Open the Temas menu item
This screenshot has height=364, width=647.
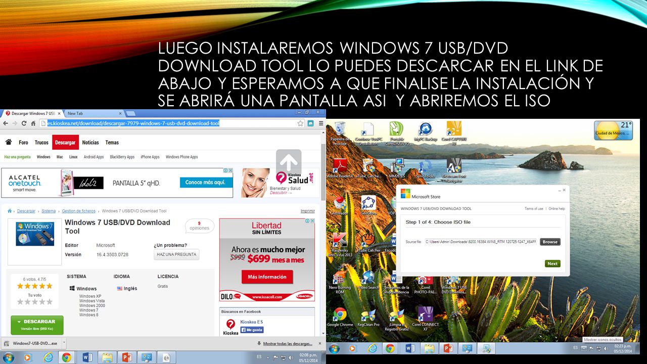(x=112, y=143)
